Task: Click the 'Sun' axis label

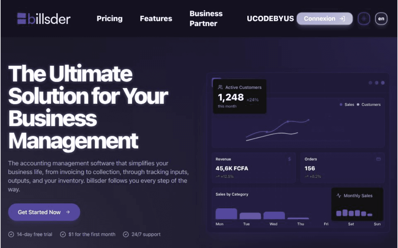Action: coord(377,224)
